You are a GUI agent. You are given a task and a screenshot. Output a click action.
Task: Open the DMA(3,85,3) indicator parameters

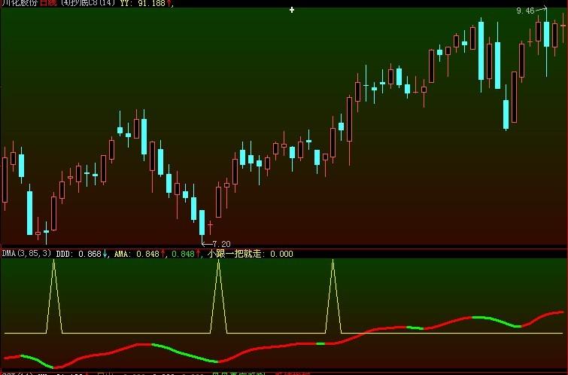click(x=26, y=254)
